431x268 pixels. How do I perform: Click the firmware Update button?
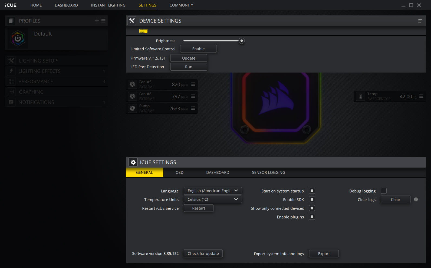click(189, 58)
